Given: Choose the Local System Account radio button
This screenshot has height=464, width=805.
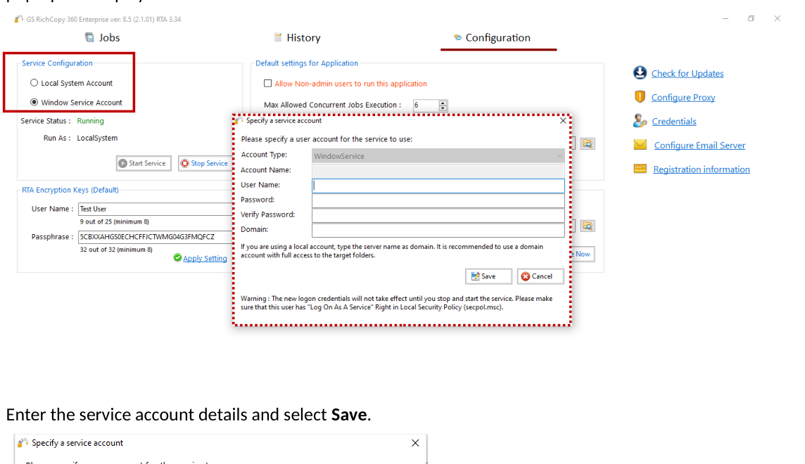Looking at the screenshot, I should (34, 82).
